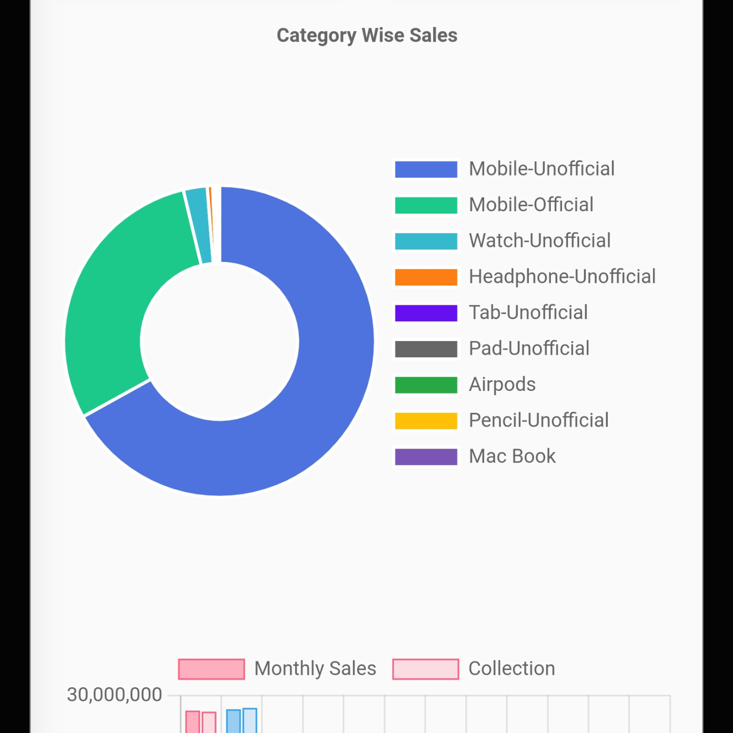Click the first pink Monthly Sales bar
Viewport: 733px width, 733px height.
coord(192,722)
